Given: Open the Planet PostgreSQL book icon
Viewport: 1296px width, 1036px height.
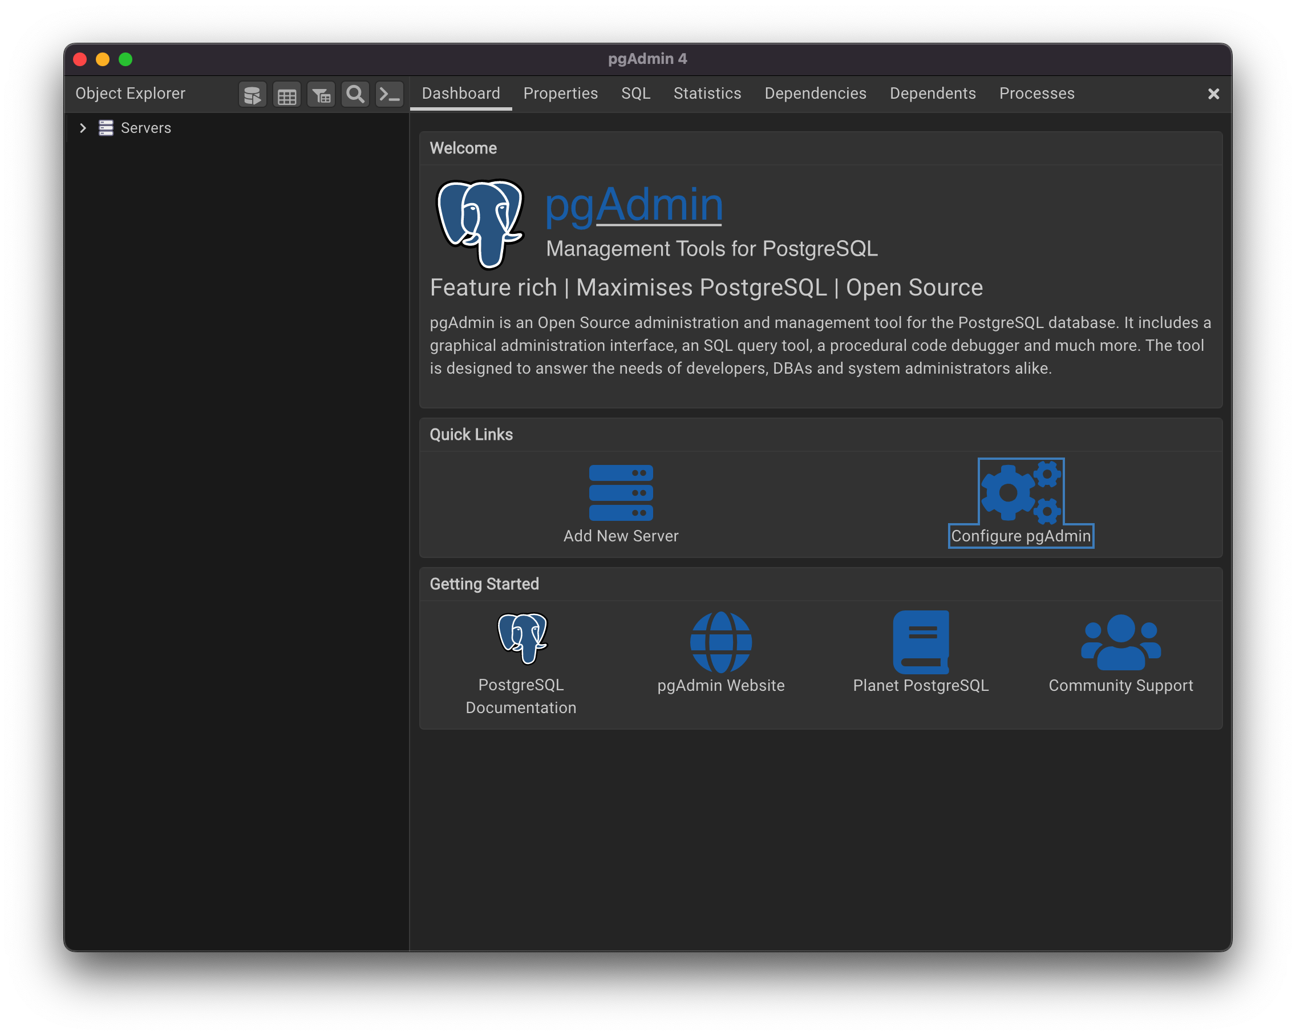Looking at the screenshot, I should (920, 642).
